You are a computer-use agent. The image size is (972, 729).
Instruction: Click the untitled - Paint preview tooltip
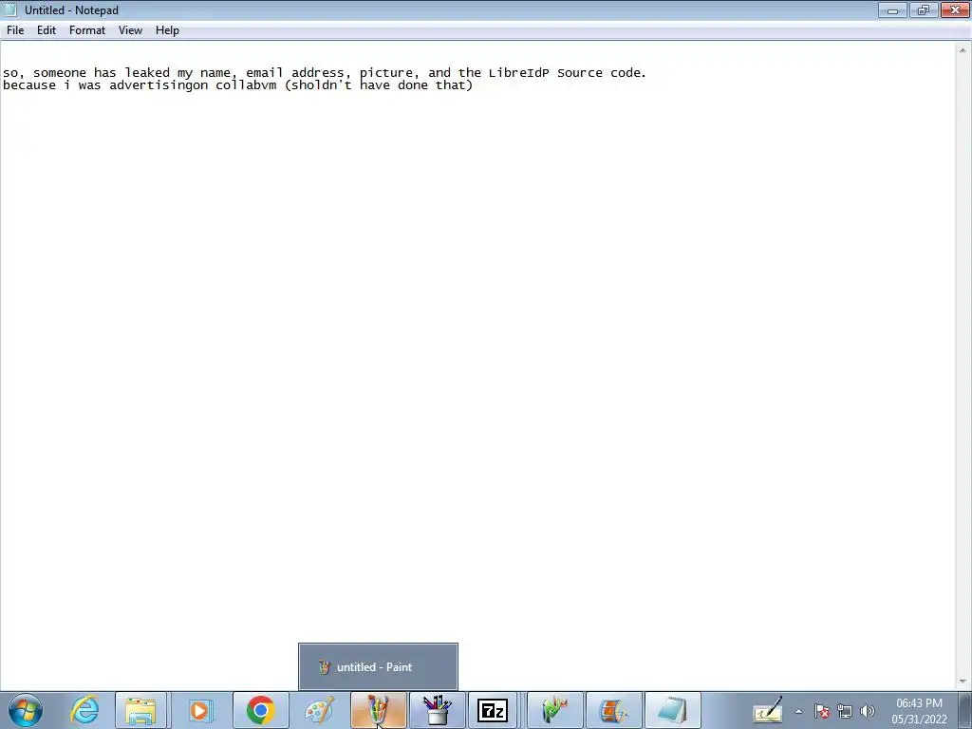[378, 667]
